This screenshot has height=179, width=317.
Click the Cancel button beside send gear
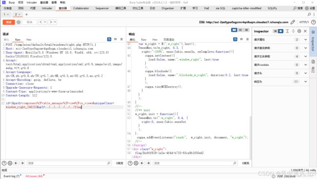tap(30, 22)
